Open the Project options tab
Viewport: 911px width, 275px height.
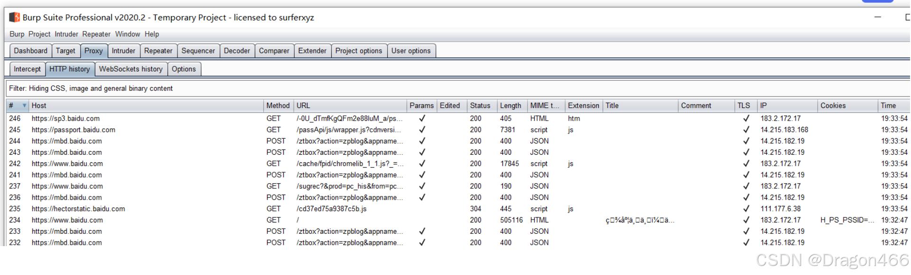[359, 51]
